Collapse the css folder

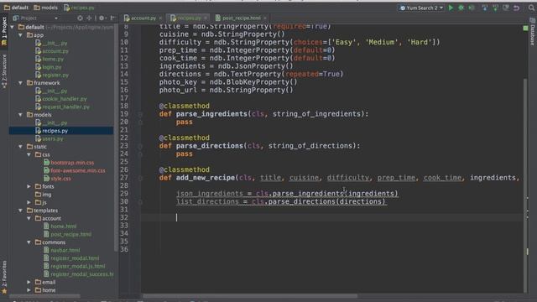[x=29, y=154]
